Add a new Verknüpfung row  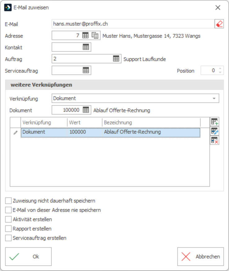click(214, 122)
